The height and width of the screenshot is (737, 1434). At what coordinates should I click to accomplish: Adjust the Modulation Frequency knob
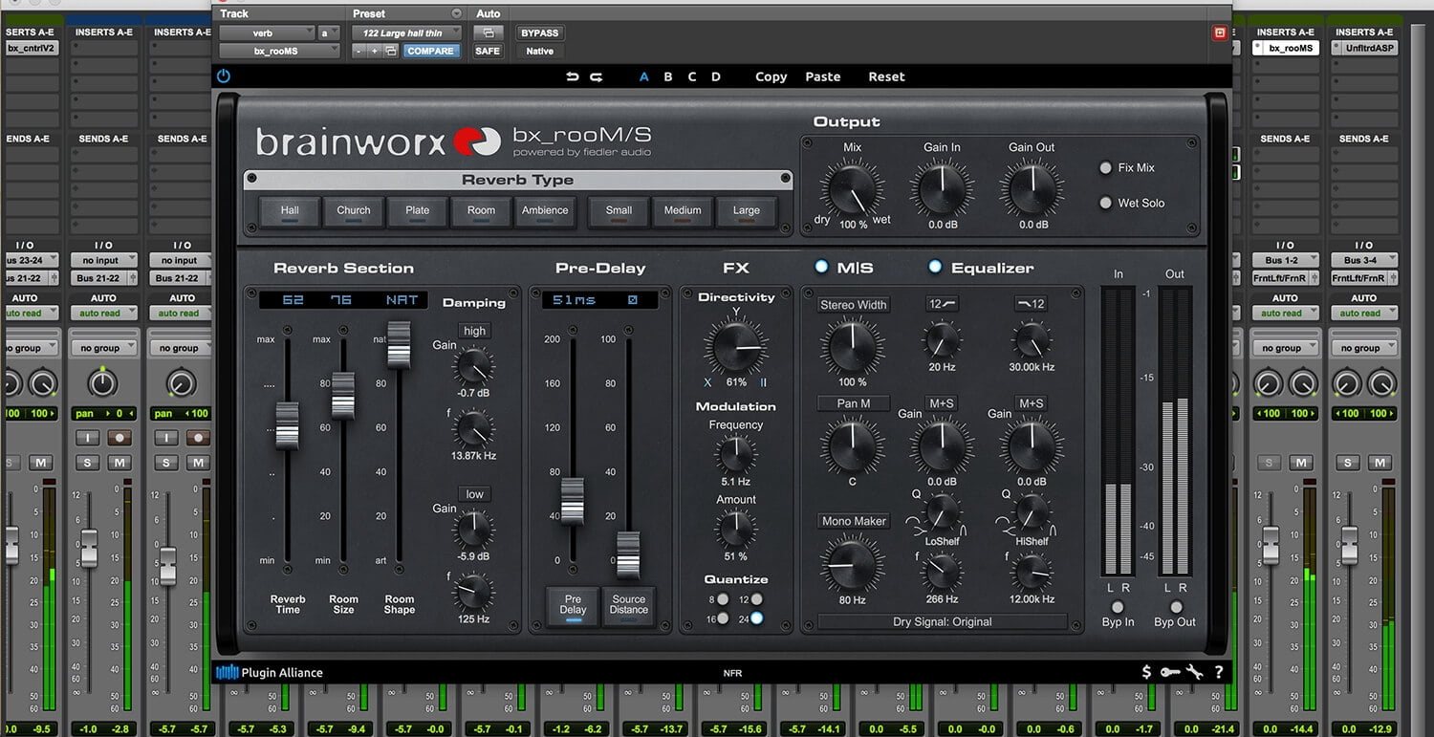coord(735,456)
